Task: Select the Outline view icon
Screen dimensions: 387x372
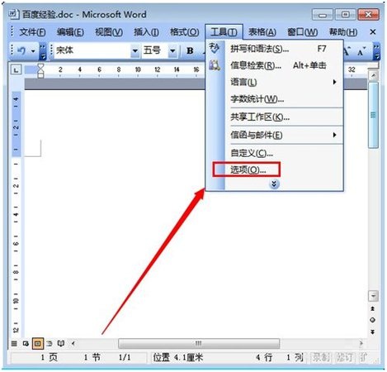Action: [50, 344]
